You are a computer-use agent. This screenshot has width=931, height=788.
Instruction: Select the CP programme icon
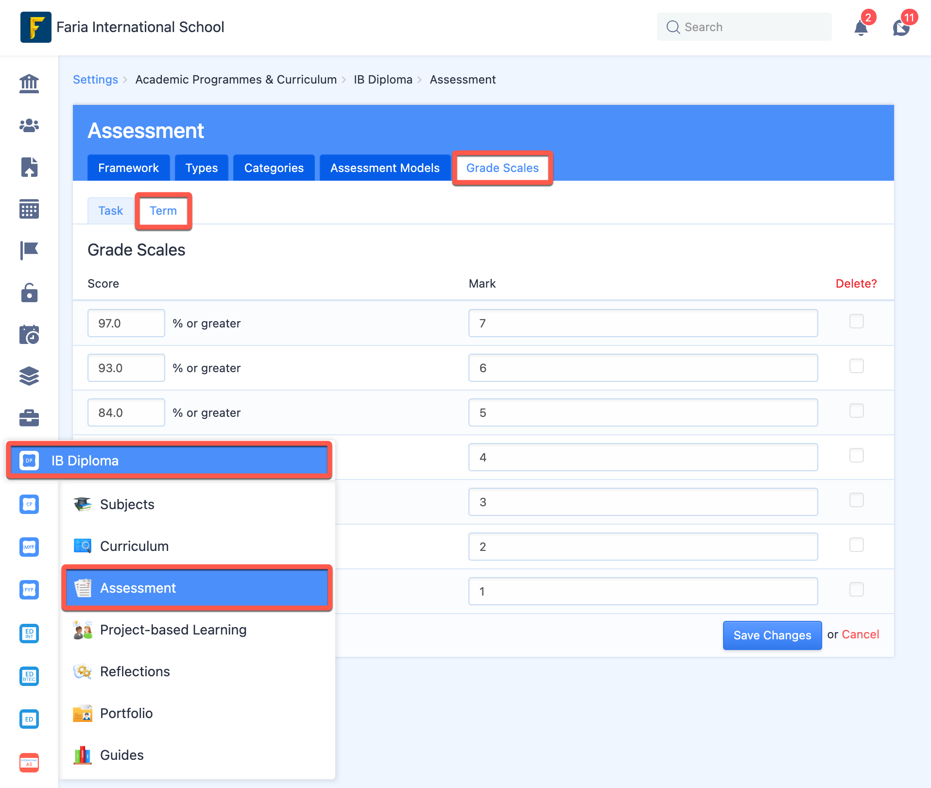29,504
